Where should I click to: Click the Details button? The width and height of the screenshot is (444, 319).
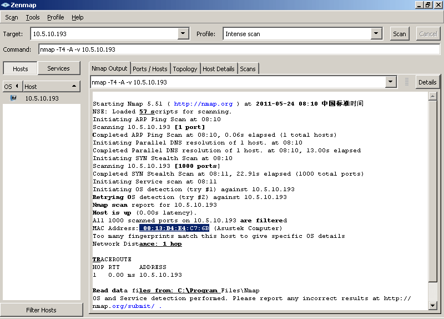(x=427, y=82)
